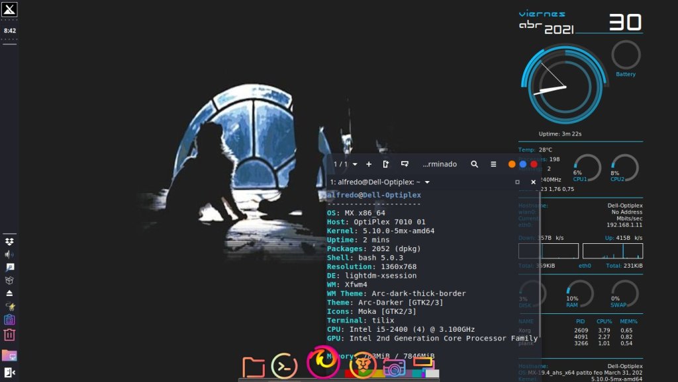Open the file manager folder in dock
Screen dimensions: 678x382
(253, 367)
